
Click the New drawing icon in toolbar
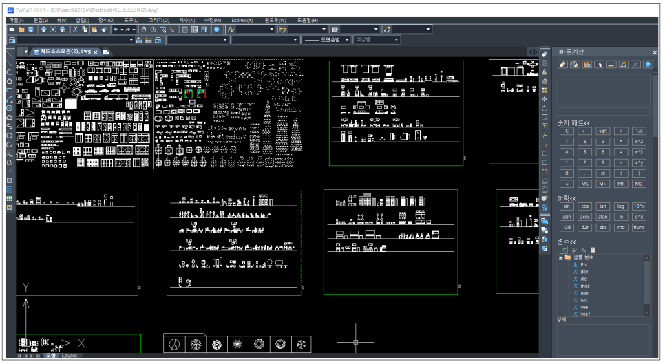tap(12, 29)
